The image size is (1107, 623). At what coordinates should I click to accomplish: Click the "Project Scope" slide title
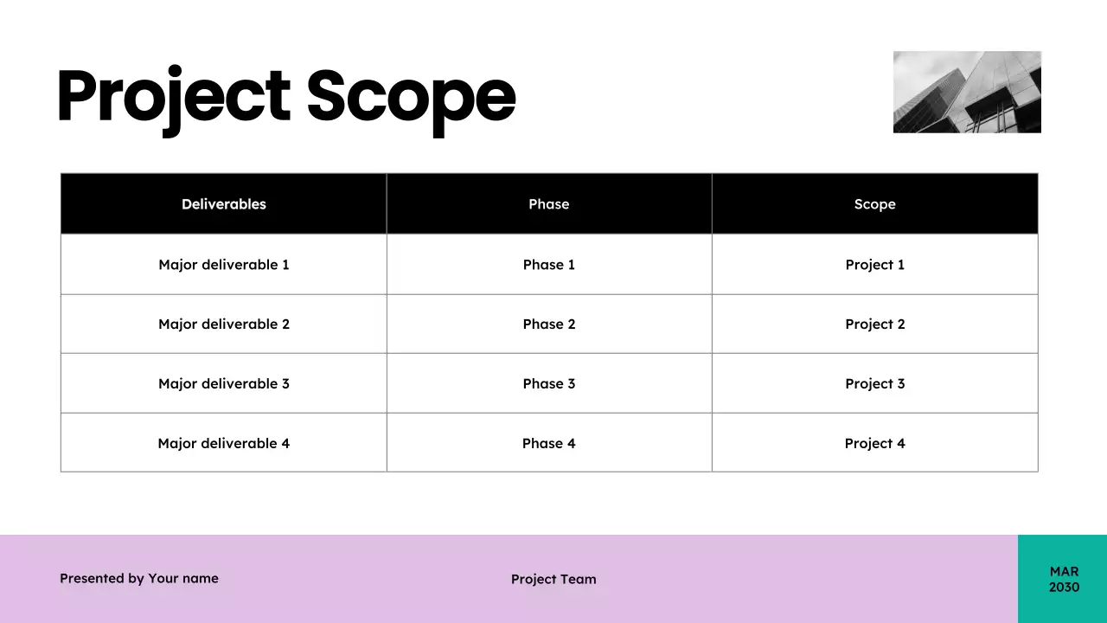[285, 97]
